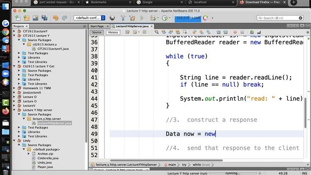Click Find Next Occurrence icon
The height and width of the screenshot is (175, 311).
[171, 32]
